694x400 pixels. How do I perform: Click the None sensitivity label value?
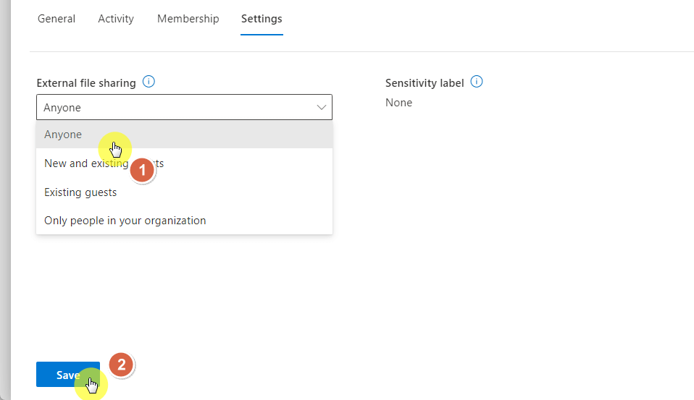point(398,103)
